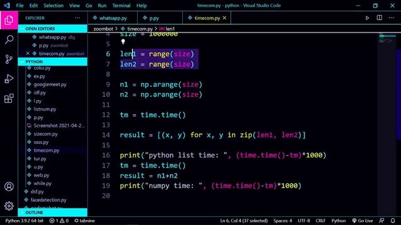Open errors and warnings status indicator
The image size is (401, 225).
[59, 221]
